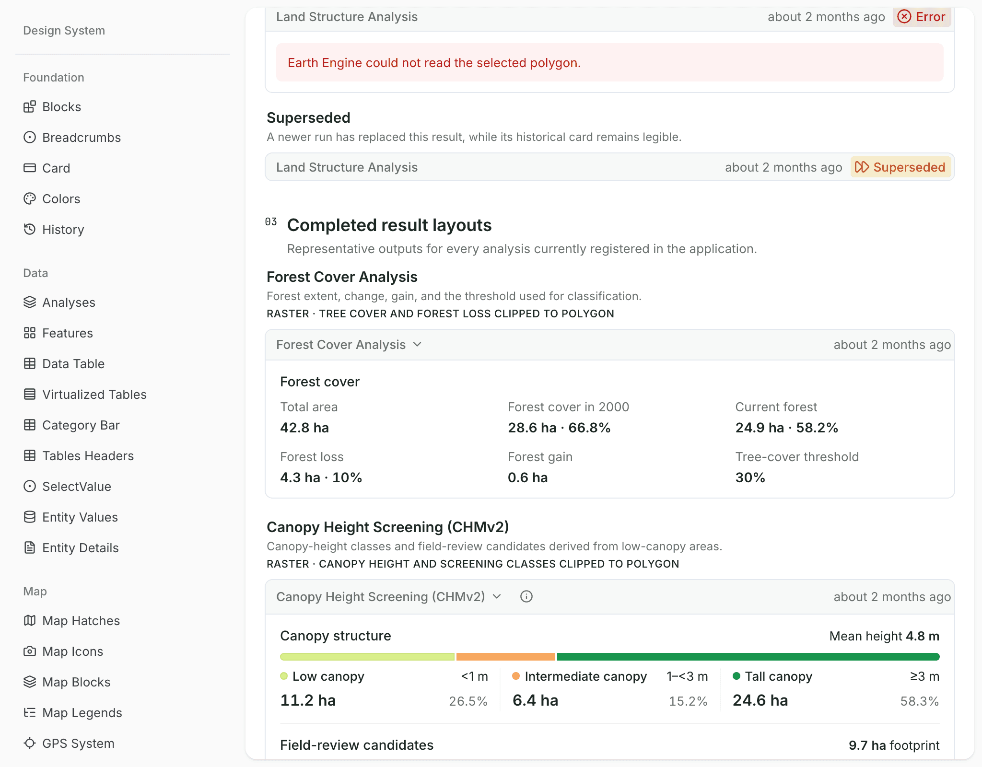Click the info icon next to Canopy Height Screening

tap(526, 597)
